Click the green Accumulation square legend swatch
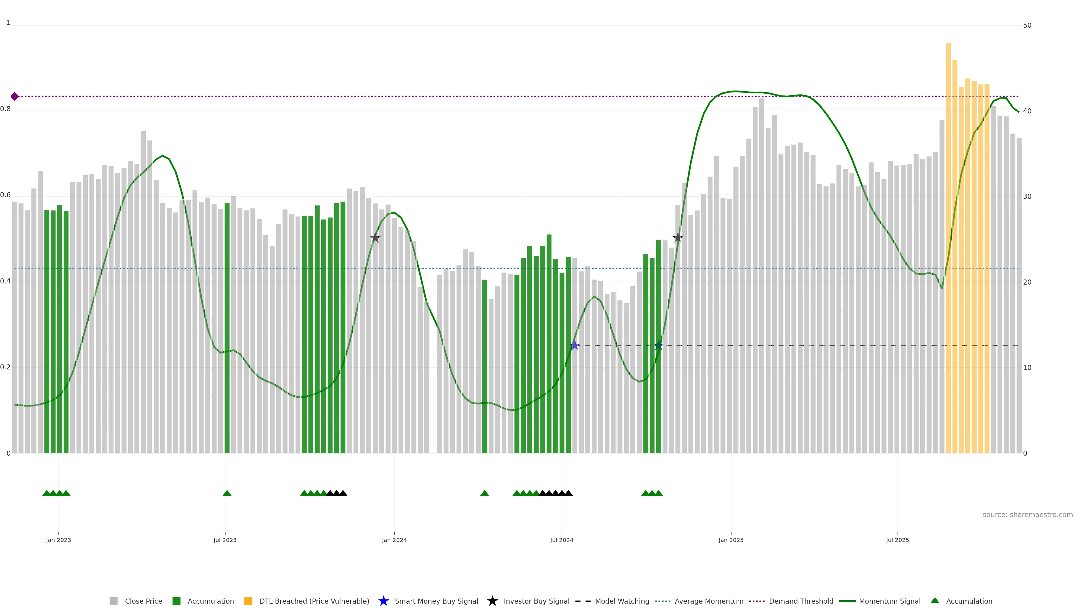 (176, 601)
